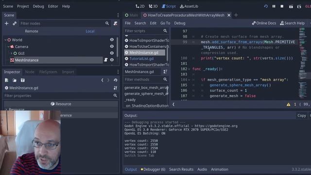Open the script icon on the MeshInstance row

point(106,60)
